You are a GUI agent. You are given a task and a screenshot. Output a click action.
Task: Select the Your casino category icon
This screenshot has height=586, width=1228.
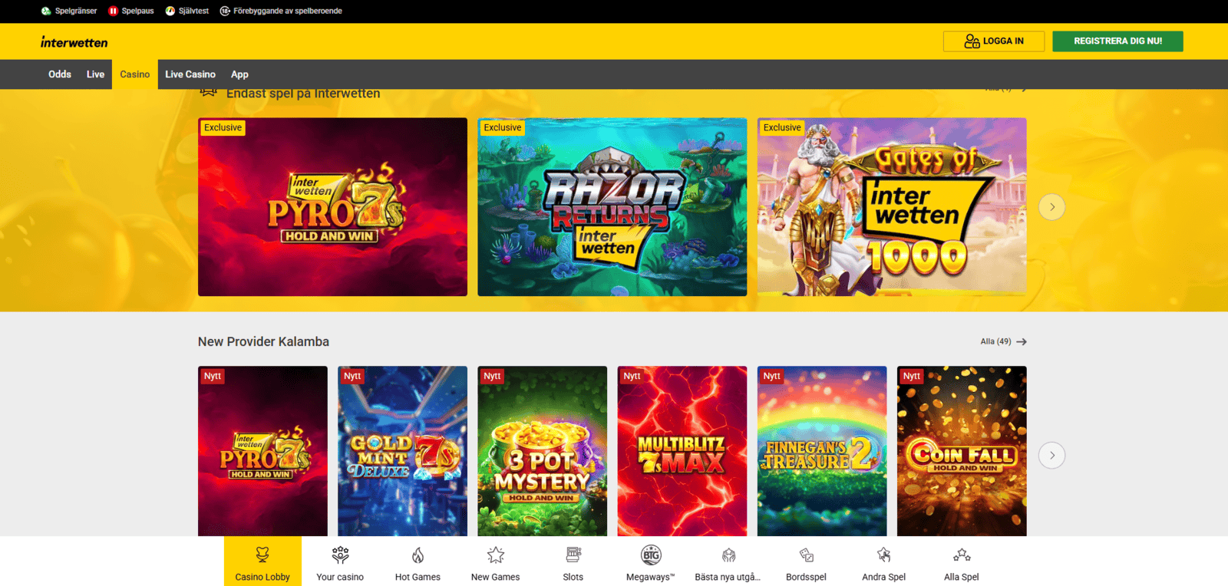(x=340, y=555)
